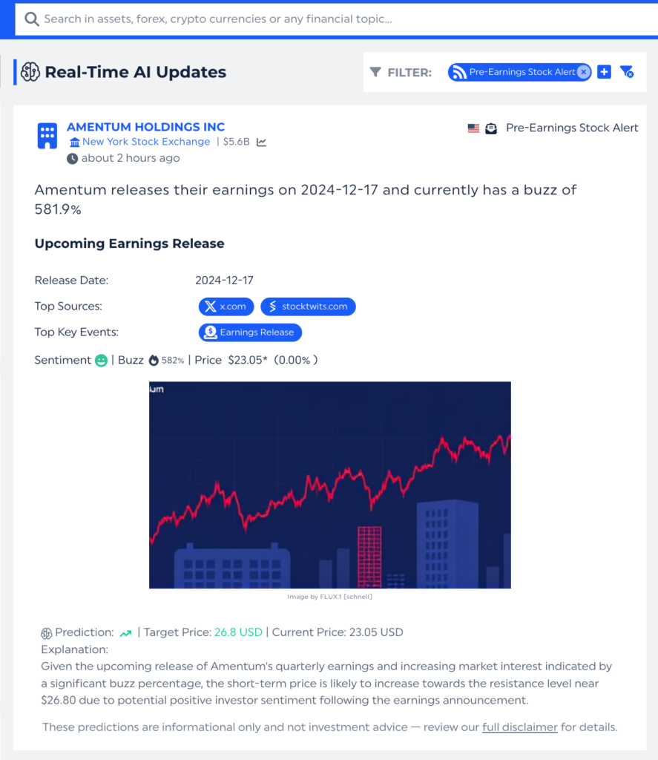Viewport: 658px width, 760px height.
Task: Click the envelope alert type icon
Action: [x=491, y=128]
